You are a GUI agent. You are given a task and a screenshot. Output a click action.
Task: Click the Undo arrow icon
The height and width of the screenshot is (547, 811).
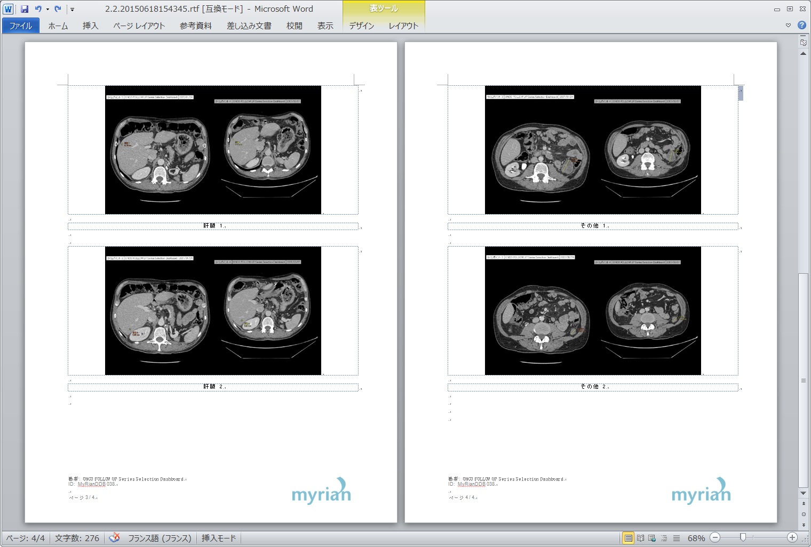click(38, 9)
